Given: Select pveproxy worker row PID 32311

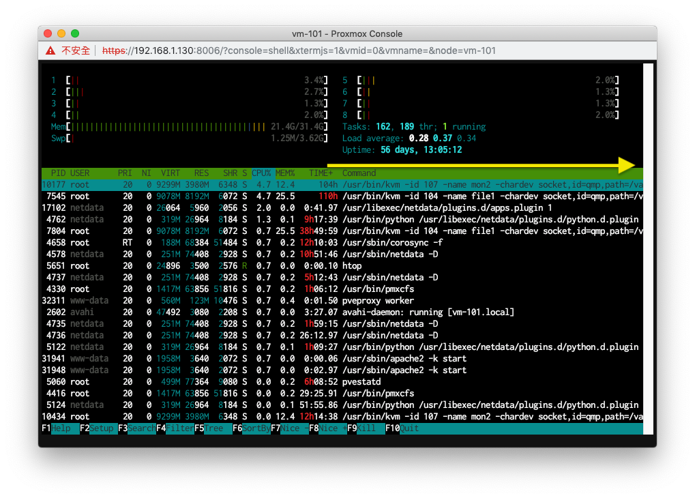Looking at the screenshot, I should [342, 301].
